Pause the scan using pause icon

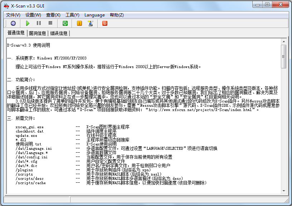coord(39,23)
